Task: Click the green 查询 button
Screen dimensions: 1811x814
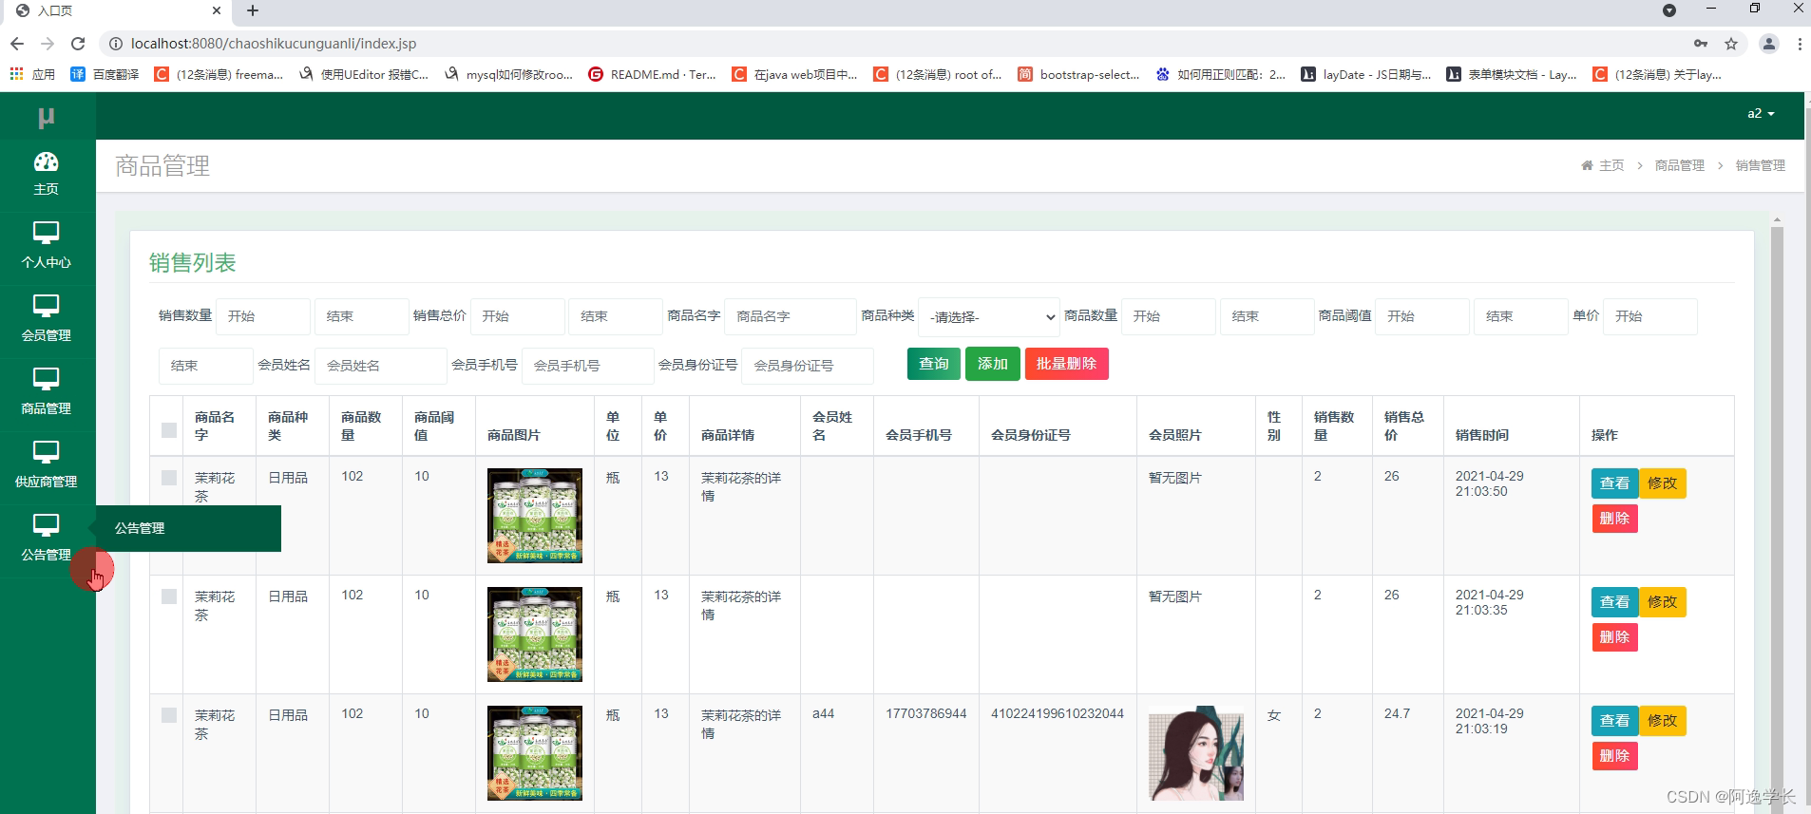Action: (x=934, y=364)
